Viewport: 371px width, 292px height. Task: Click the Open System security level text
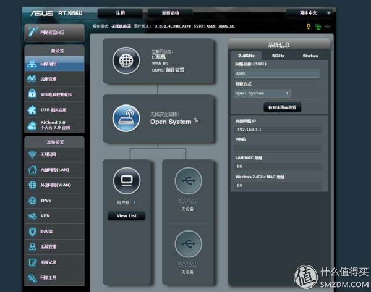[x=171, y=122]
